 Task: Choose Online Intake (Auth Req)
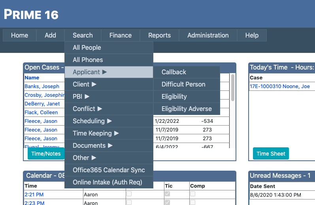click(109, 182)
